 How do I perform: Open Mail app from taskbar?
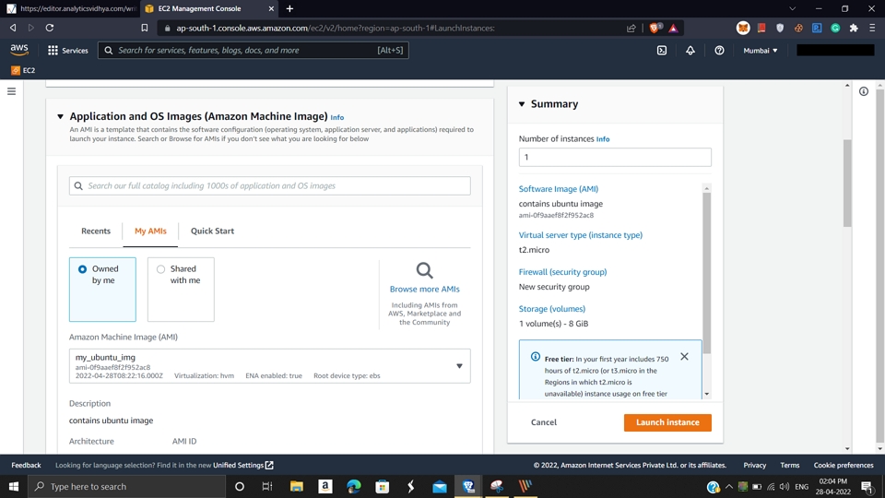(440, 486)
